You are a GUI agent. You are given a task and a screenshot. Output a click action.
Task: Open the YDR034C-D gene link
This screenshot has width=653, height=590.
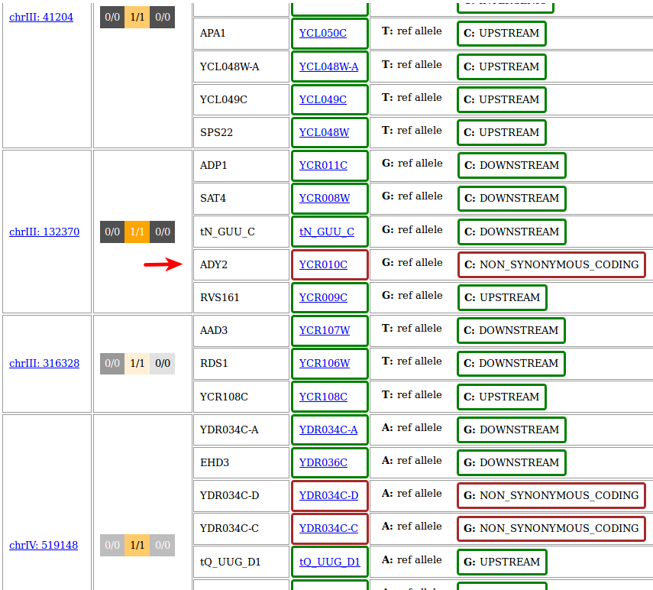coord(328,495)
